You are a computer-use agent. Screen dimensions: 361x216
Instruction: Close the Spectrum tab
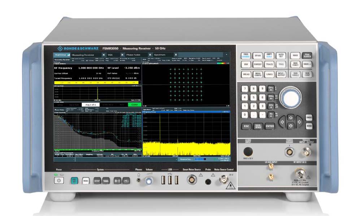coord(176,55)
